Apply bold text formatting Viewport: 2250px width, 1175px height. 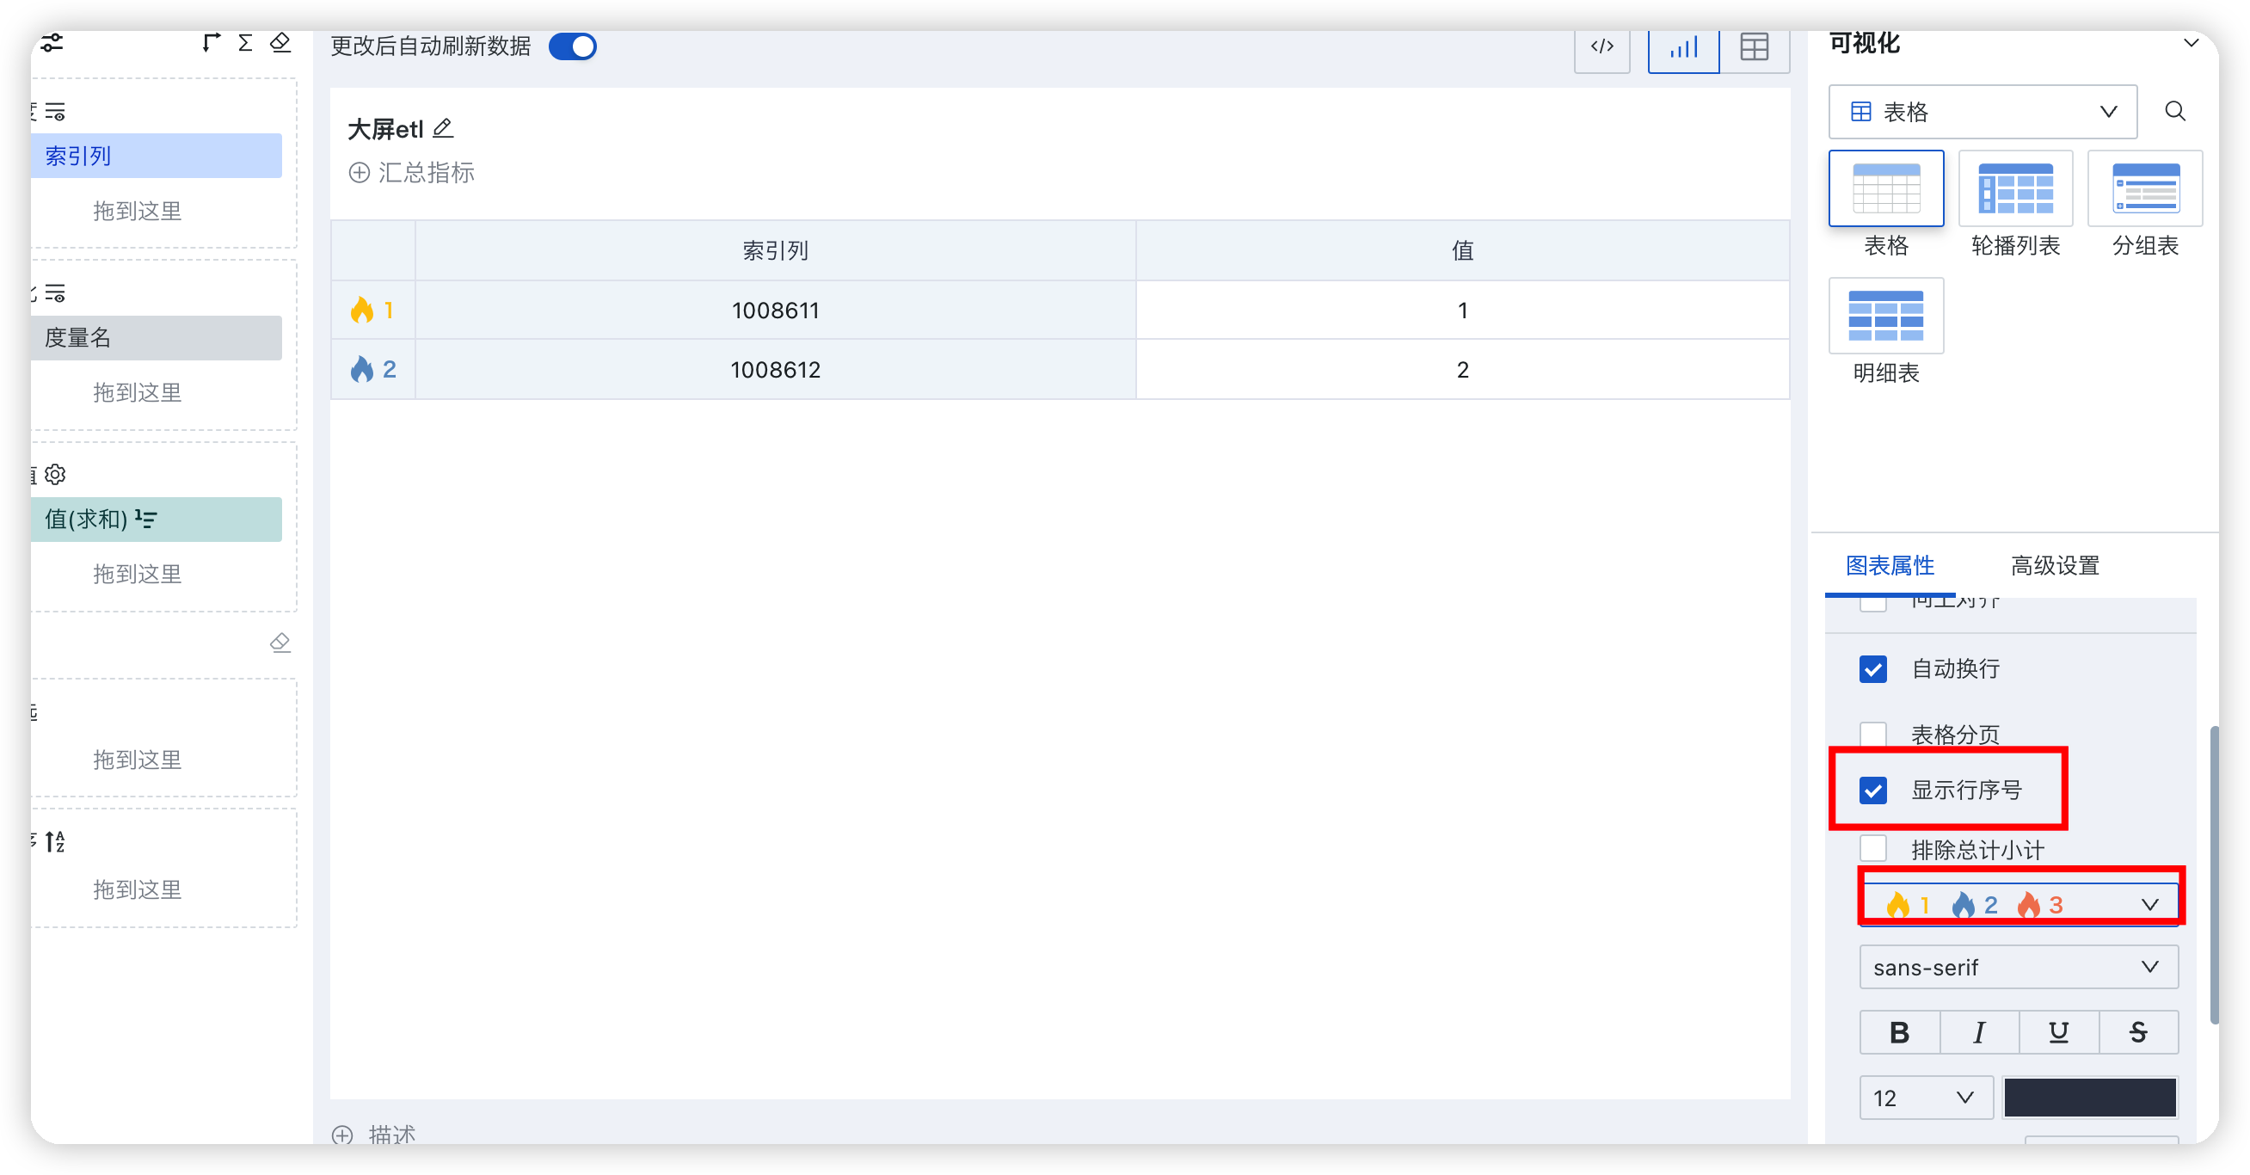pyautogui.click(x=1900, y=1031)
